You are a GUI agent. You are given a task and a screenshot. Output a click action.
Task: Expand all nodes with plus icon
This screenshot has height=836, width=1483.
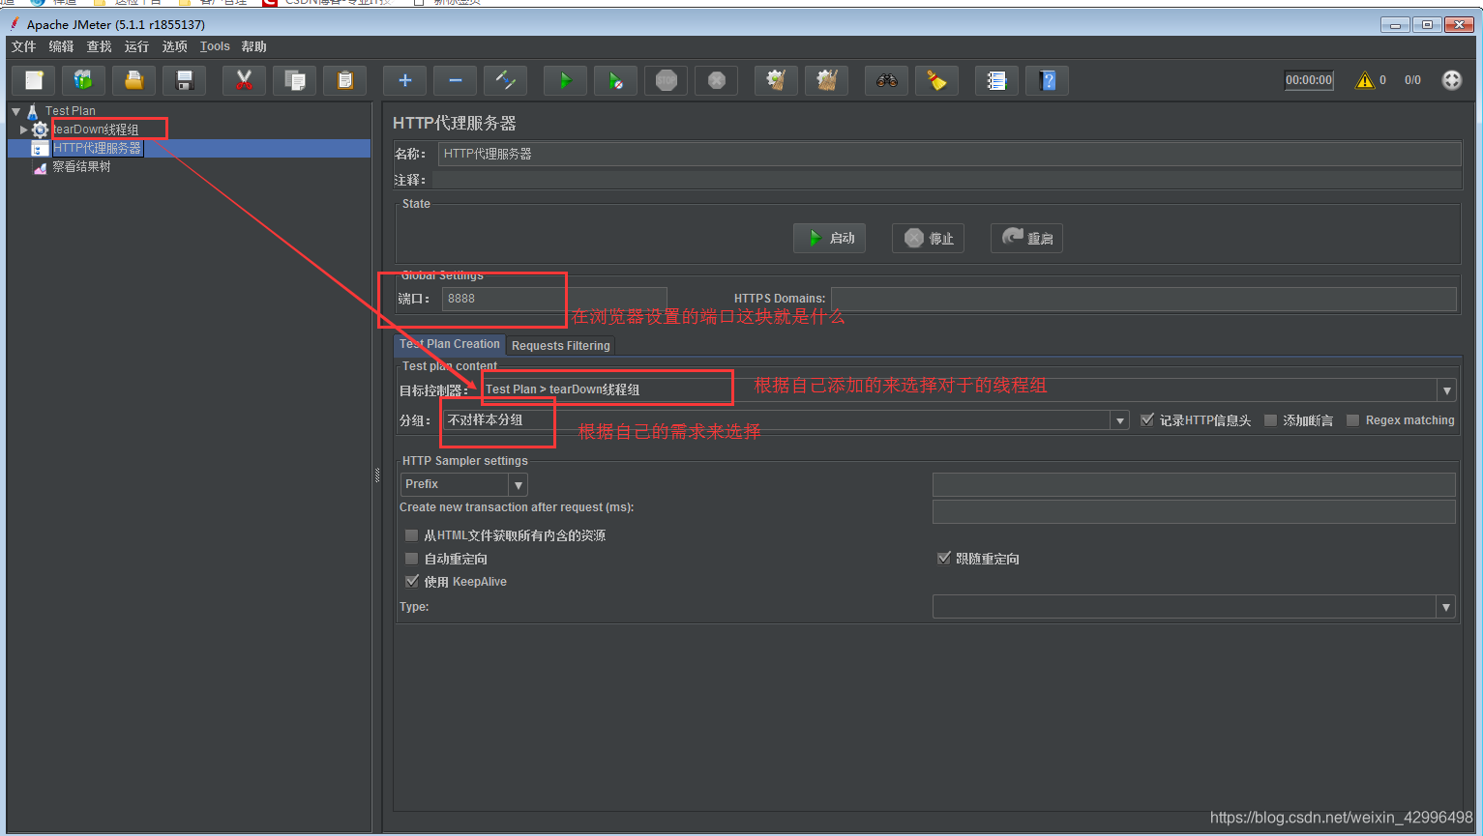click(x=404, y=80)
